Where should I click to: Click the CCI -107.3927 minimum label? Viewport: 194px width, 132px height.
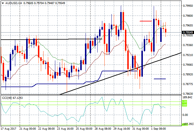pyautogui.click(x=188, y=124)
